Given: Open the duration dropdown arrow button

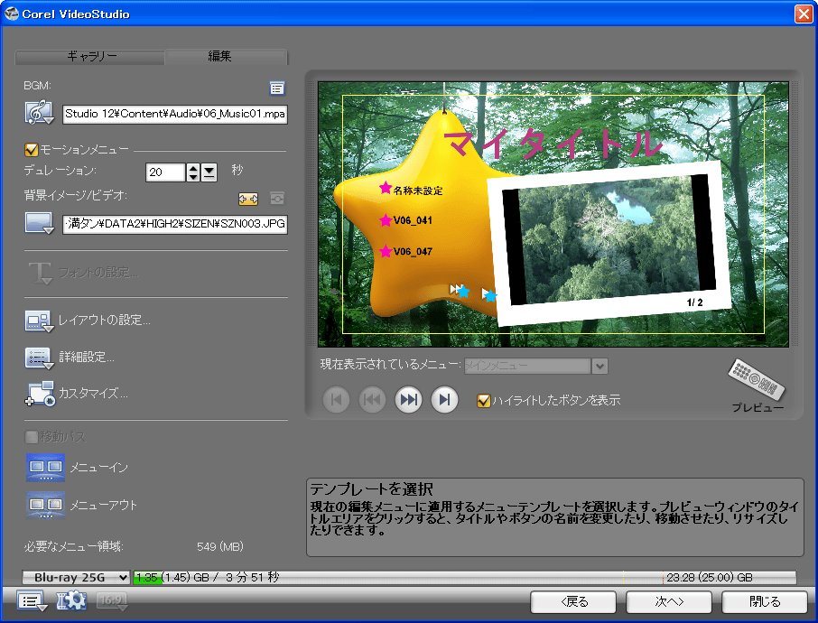Looking at the screenshot, I should (x=209, y=172).
